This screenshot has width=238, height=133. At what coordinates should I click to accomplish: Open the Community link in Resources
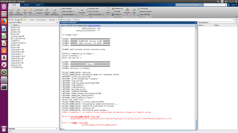(142, 9)
